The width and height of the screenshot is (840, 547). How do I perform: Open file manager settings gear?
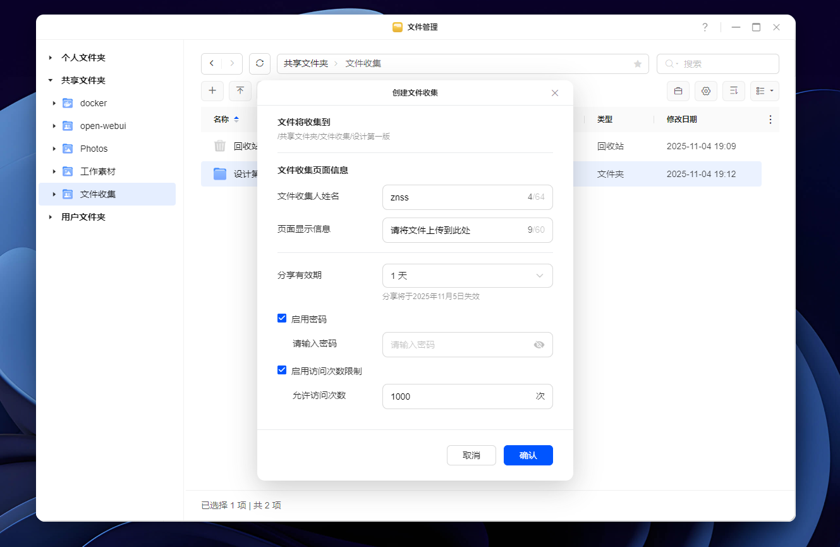pos(706,91)
